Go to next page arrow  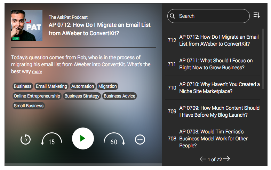coord(226,159)
